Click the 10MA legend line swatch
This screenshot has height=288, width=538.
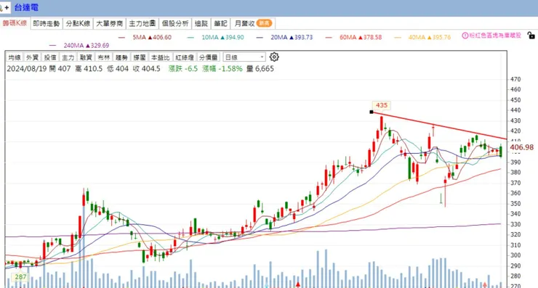coord(190,37)
